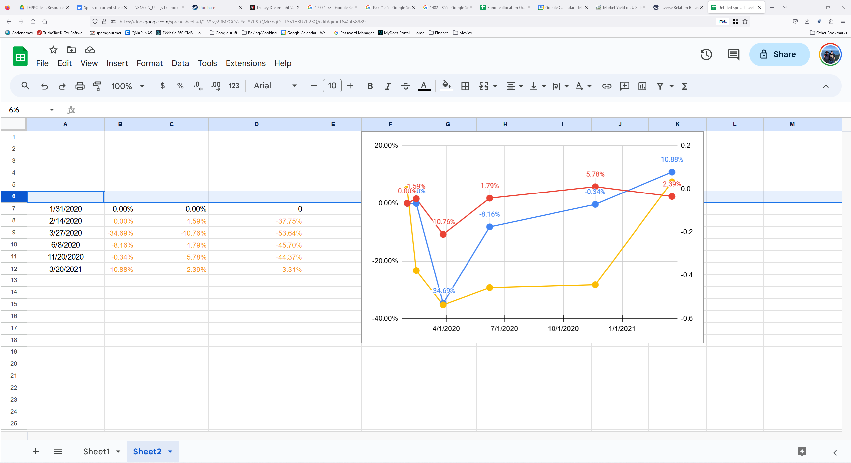
Task: Open the Arial font dropdown
Action: (x=275, y=86)
